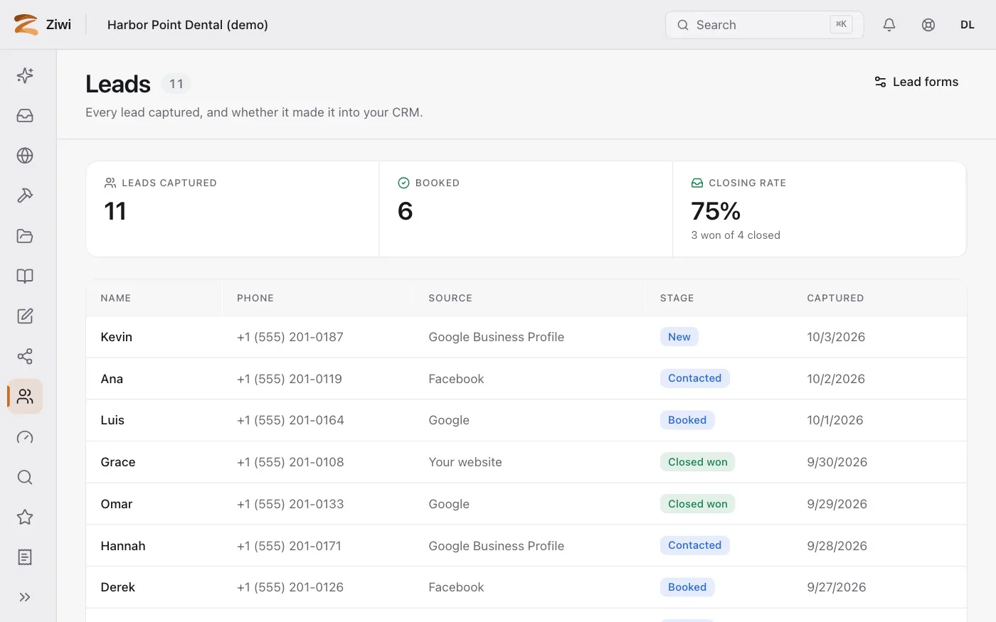Focus the Search field

(x=765, y=25)
